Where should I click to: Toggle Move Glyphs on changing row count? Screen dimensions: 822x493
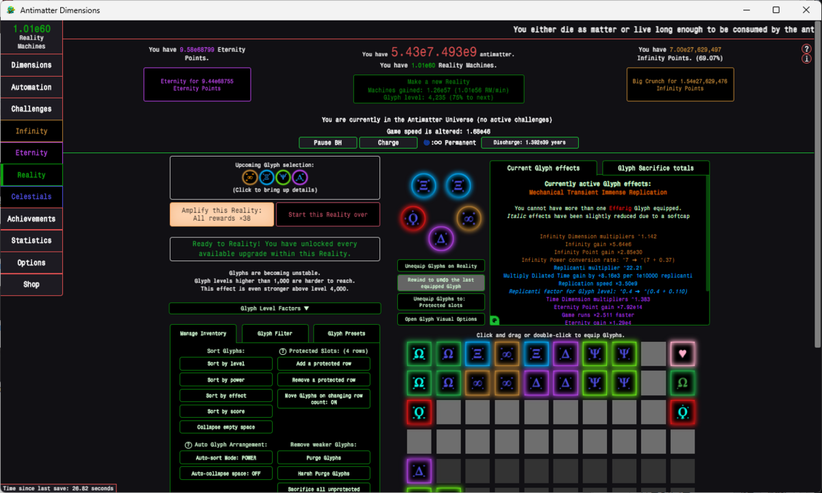coord(324,399)
